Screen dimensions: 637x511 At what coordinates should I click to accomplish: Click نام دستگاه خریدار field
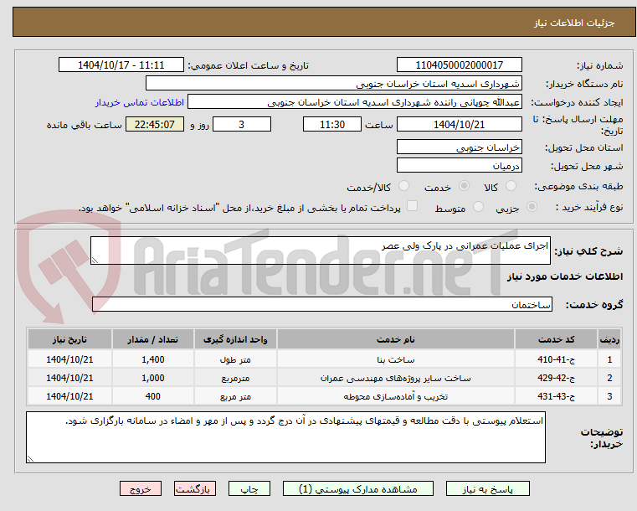point(333,84)
